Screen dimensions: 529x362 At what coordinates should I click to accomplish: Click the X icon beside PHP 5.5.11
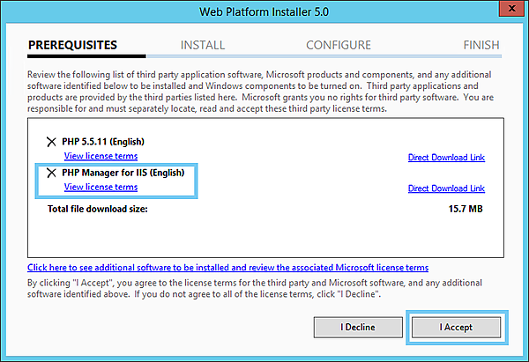(50, 142)
